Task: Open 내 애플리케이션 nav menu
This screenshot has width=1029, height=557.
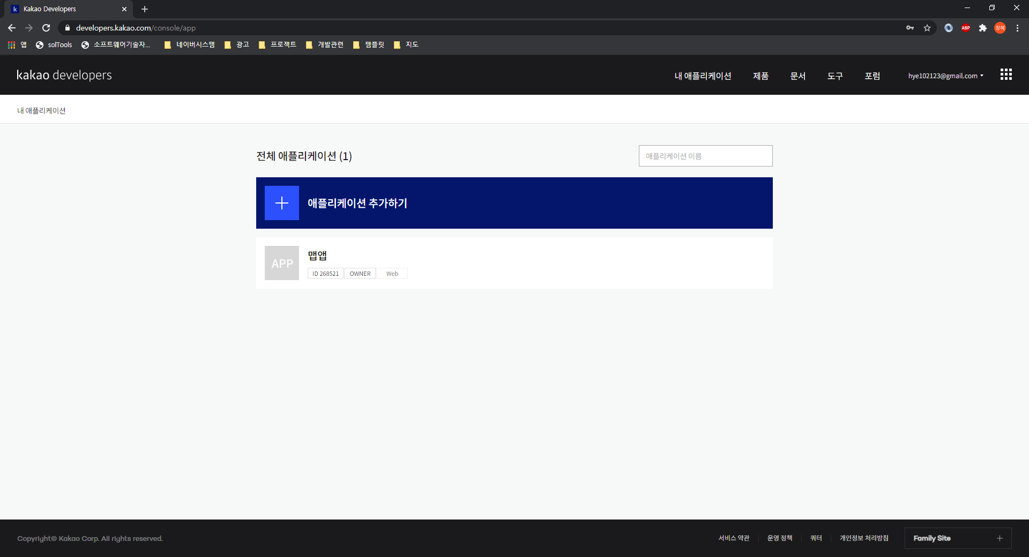Action: [x=703, y=76]
